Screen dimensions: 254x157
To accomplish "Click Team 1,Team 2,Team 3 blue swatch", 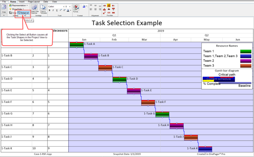I will [x=246, y=56].
